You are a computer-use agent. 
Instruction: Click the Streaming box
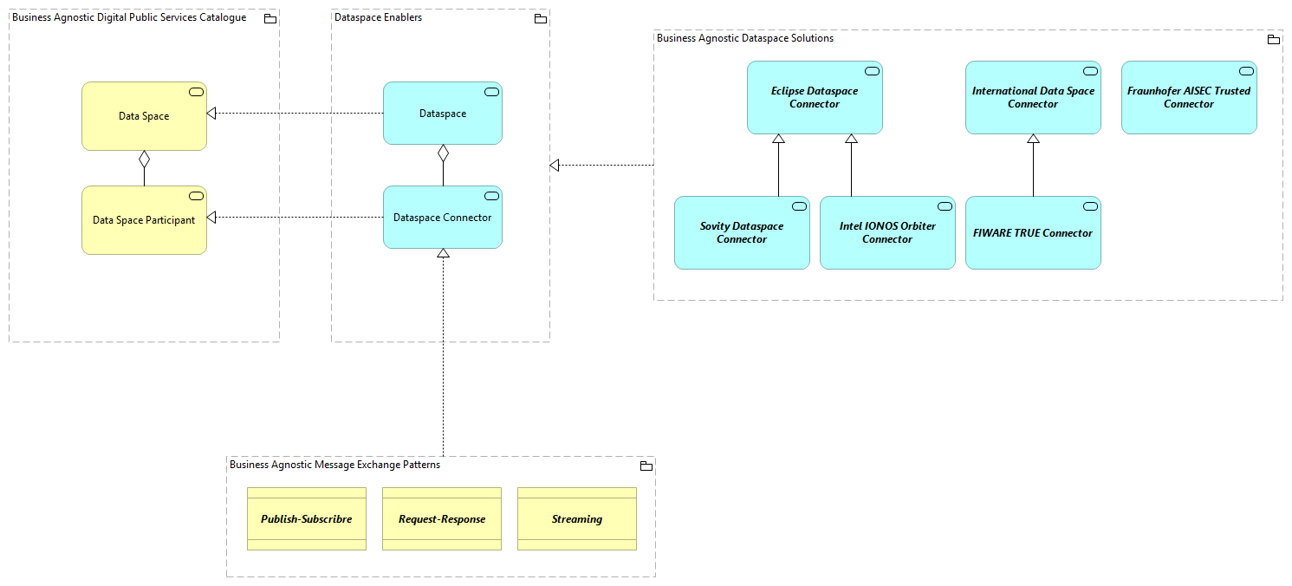[577, 518]
